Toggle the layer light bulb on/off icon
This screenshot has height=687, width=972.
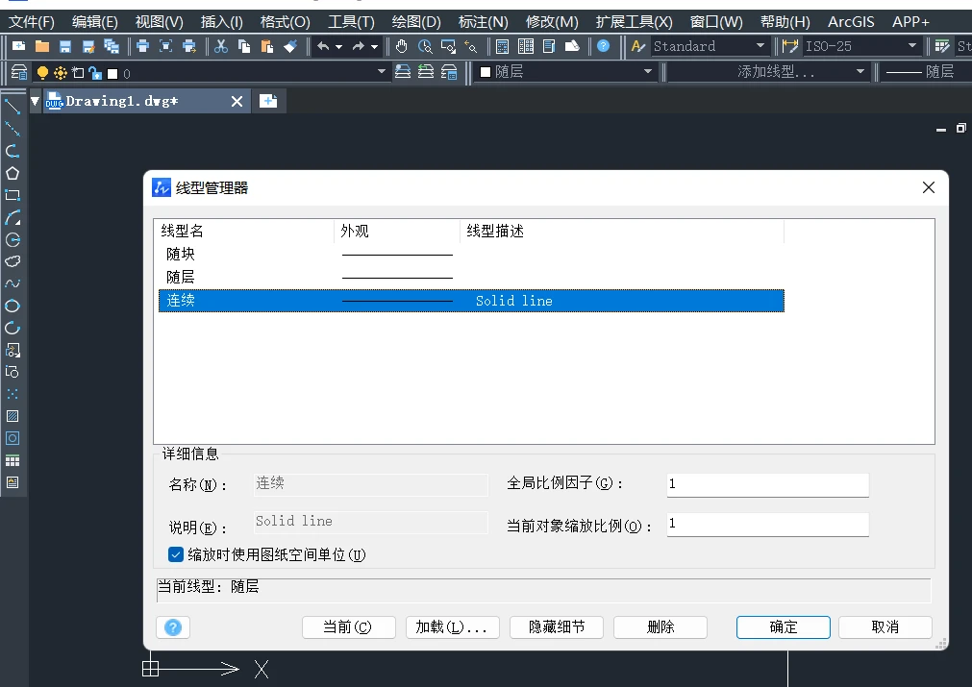click(42, 73)
